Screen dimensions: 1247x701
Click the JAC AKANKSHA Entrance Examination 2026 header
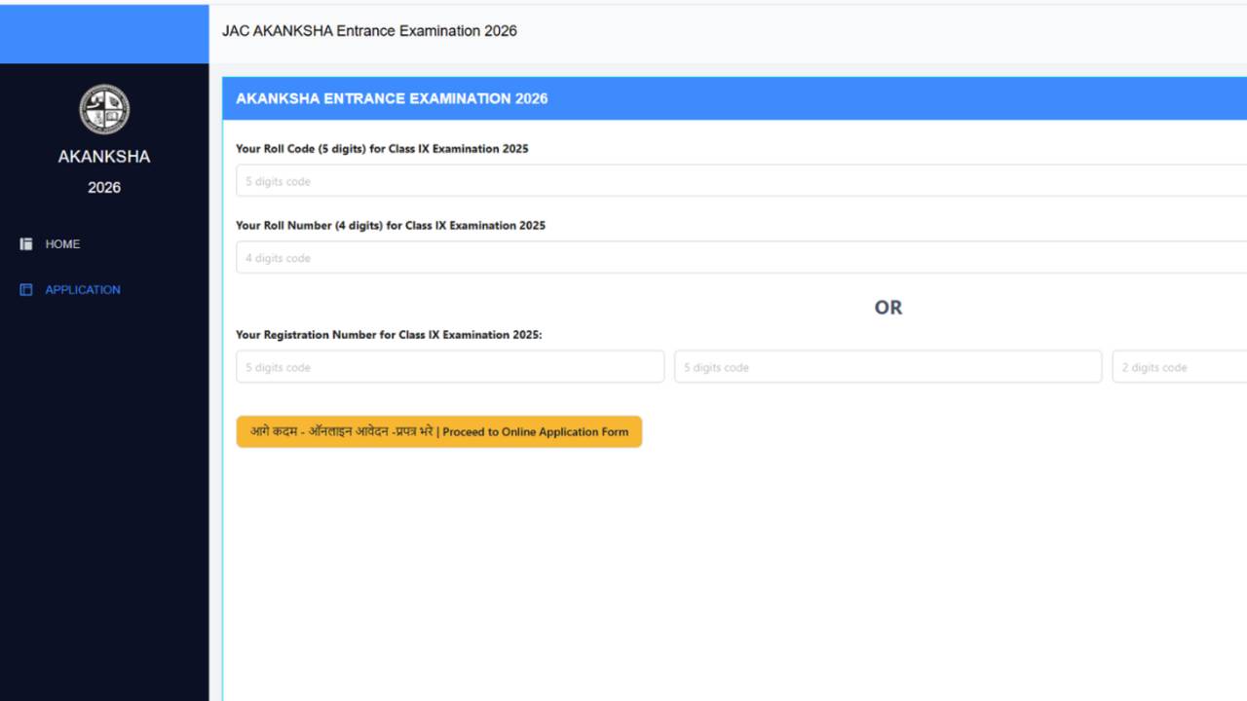370,30
